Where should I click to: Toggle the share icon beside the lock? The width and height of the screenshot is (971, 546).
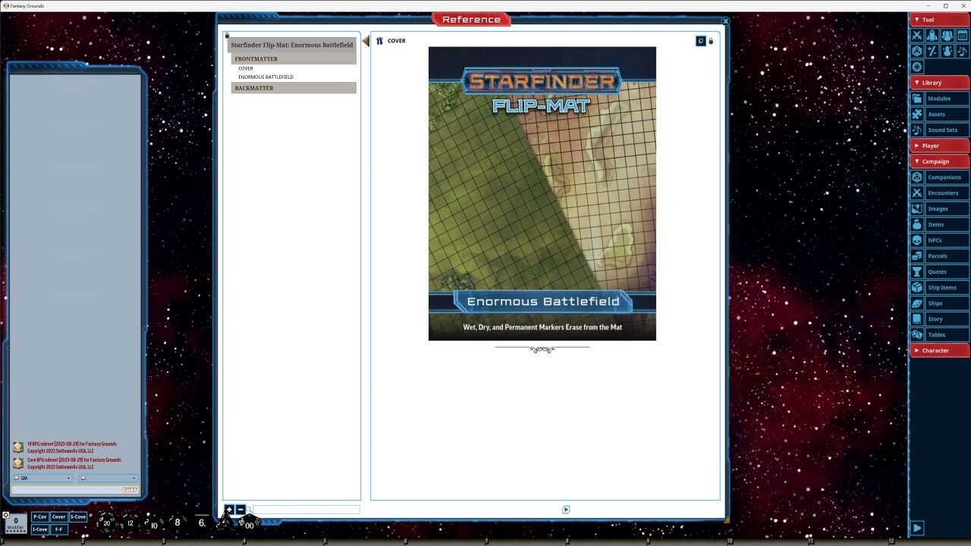[x=700, y=40]
